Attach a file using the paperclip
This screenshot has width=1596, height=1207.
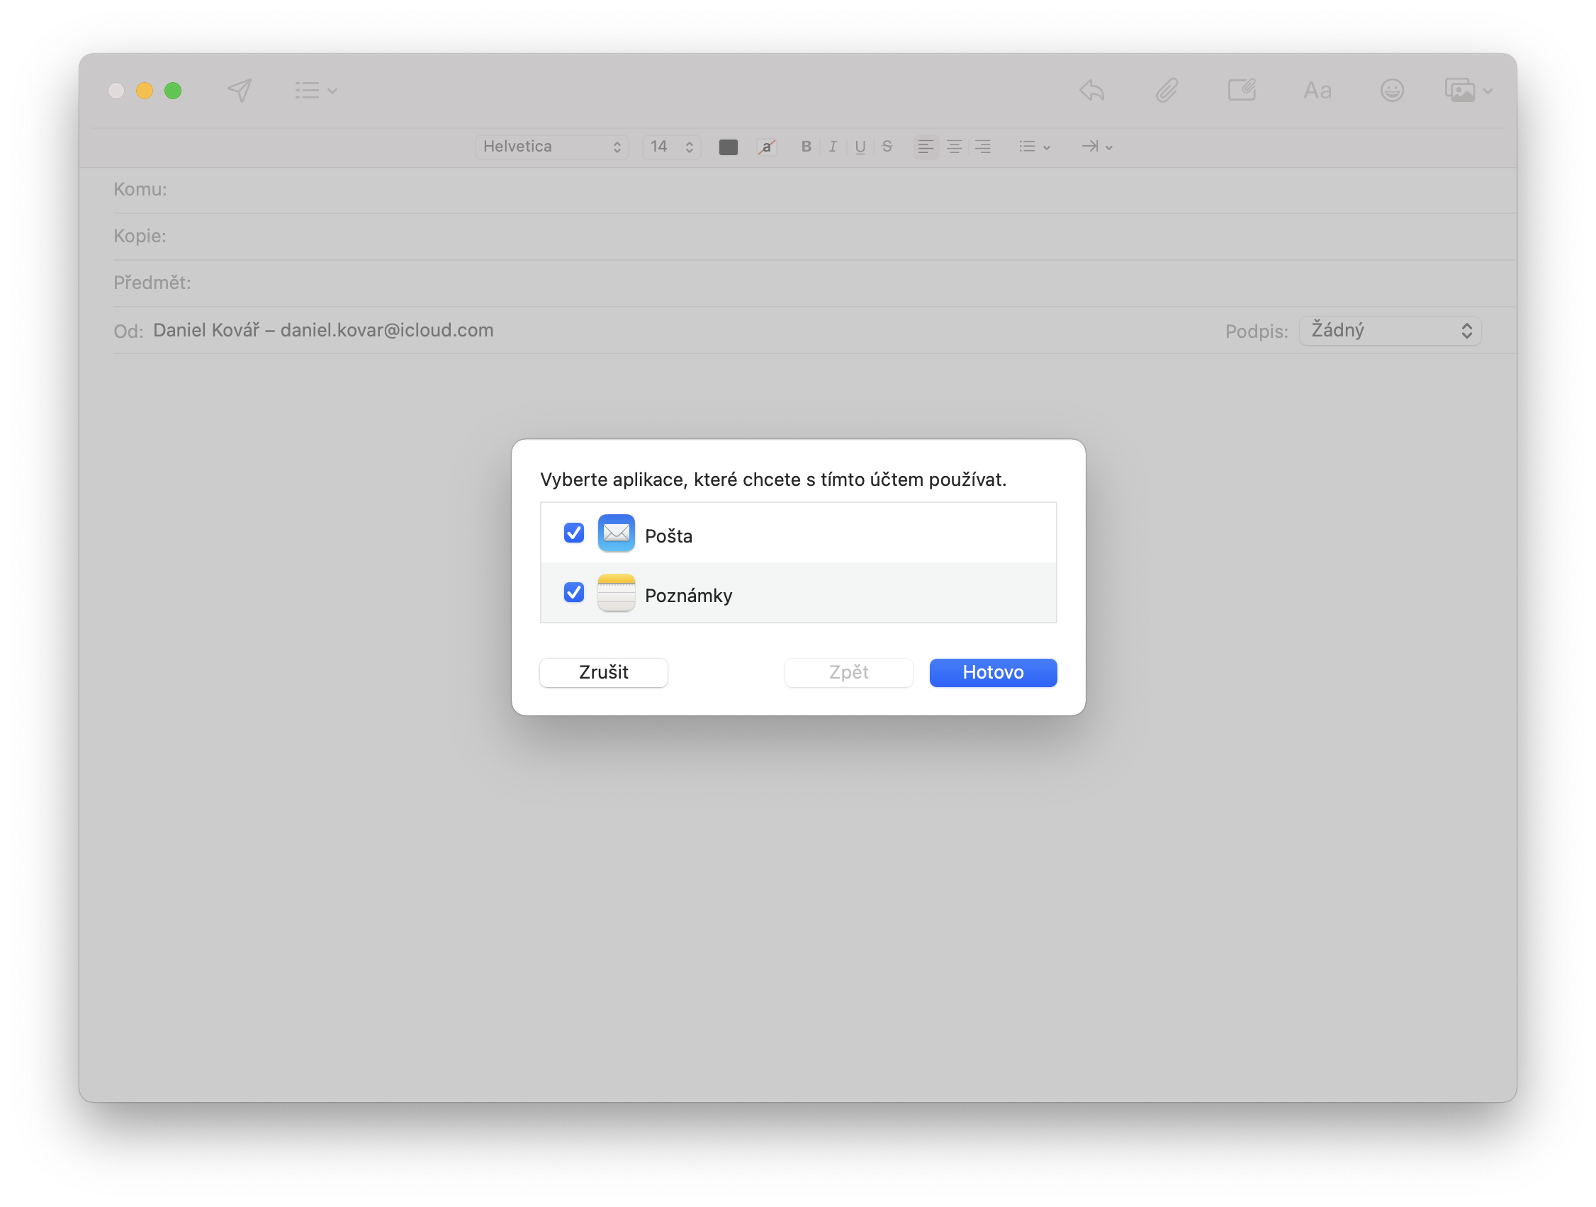click(1167, 89)
